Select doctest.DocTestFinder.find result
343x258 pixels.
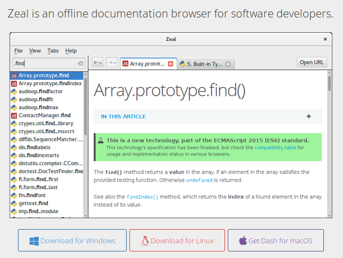coord(47,171)
